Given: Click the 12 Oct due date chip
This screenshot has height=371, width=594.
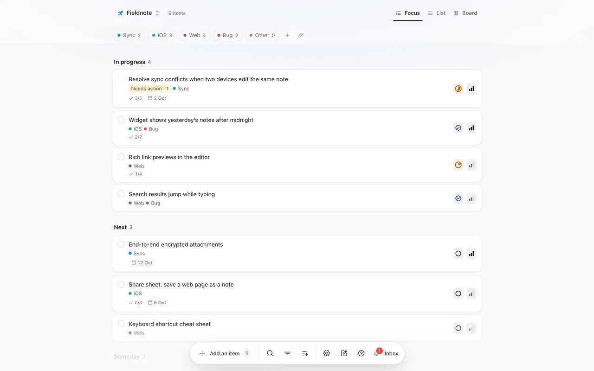Looking at the screenshot, I should tap(142, 262).
